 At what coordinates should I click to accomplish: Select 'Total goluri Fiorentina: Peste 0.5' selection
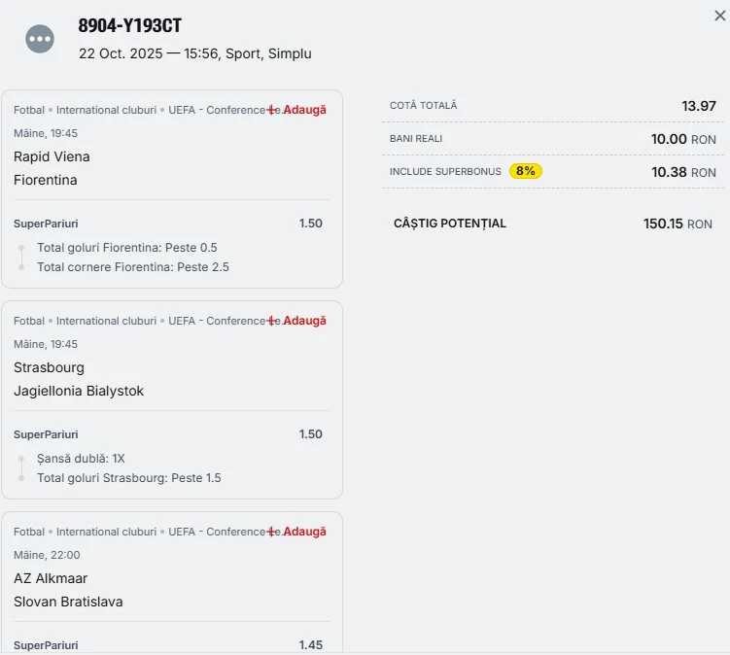coord(126,248)
